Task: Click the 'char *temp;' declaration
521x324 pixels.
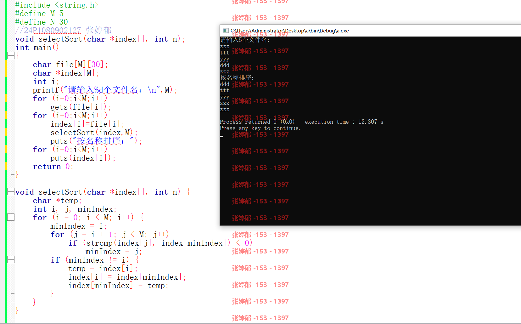Action: click(x=57, y=201)
